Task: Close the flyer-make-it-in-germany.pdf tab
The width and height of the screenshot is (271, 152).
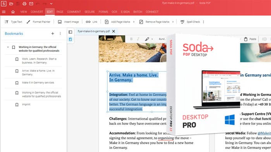Action: 113,31
